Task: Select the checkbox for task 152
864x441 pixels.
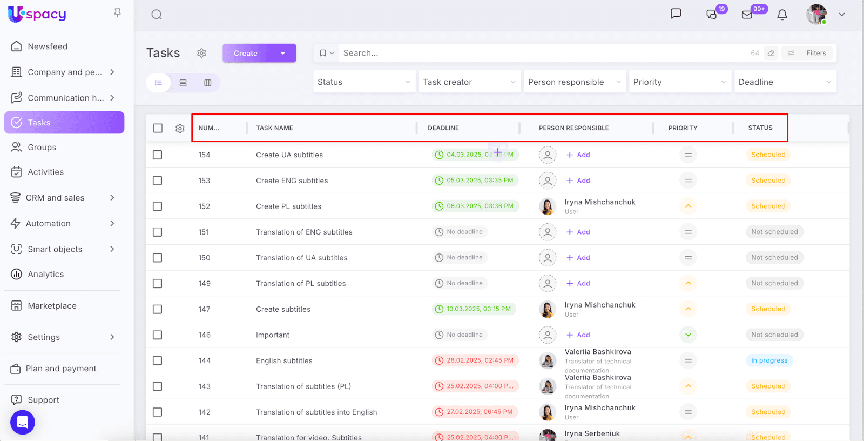Action: point(158,206)
